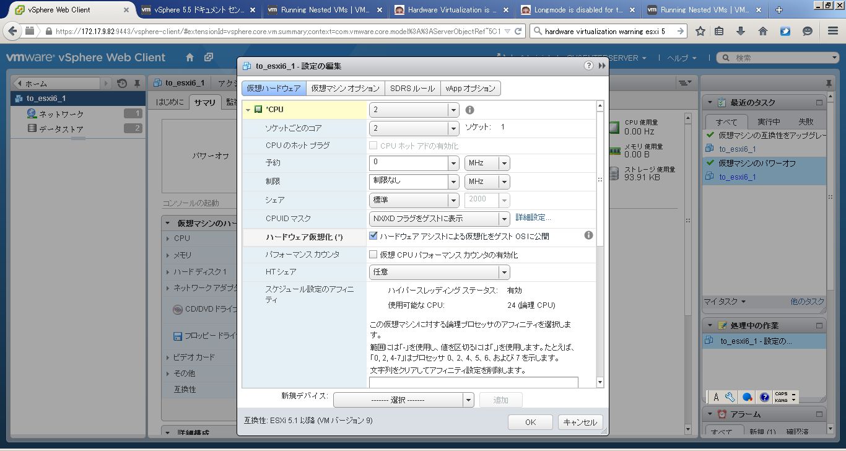Click the browser back arrow button
846x451 pixels.
13,31
